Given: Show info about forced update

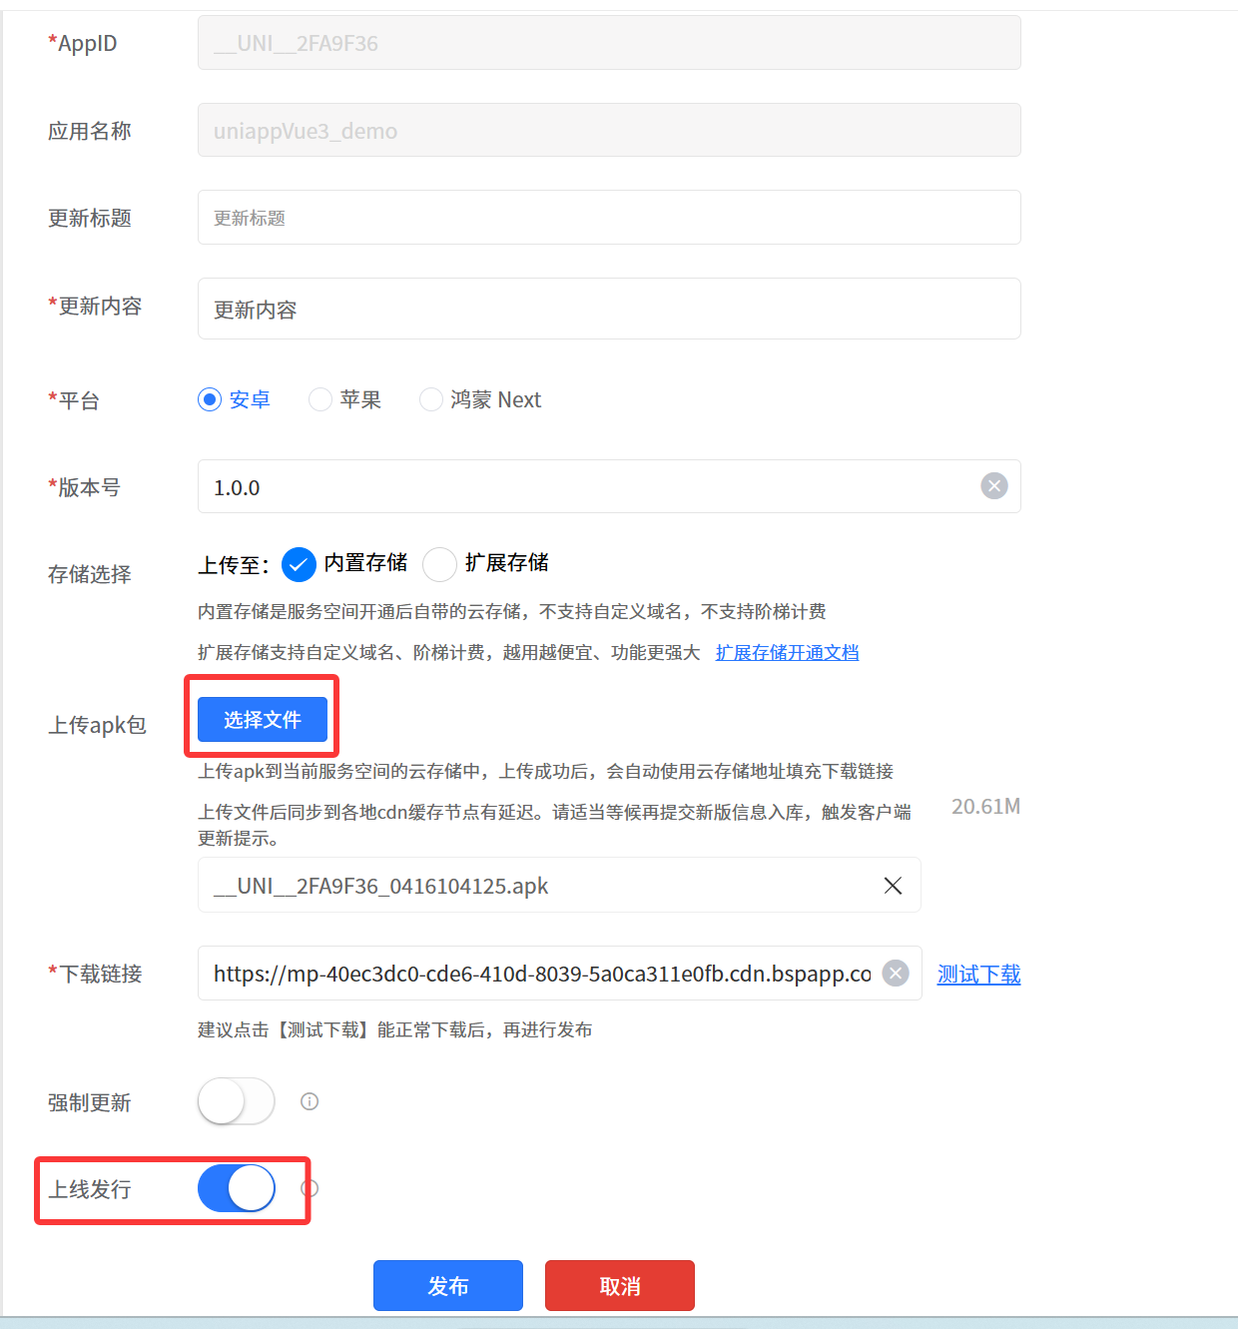Looking at the screenshot, I should click(x=309, y=1101).
